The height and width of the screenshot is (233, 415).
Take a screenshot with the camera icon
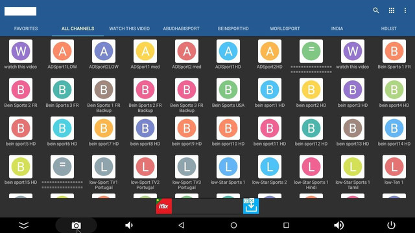pyautogui.click(x=77, y=225)
